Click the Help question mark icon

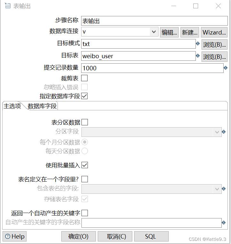point(8,236)
